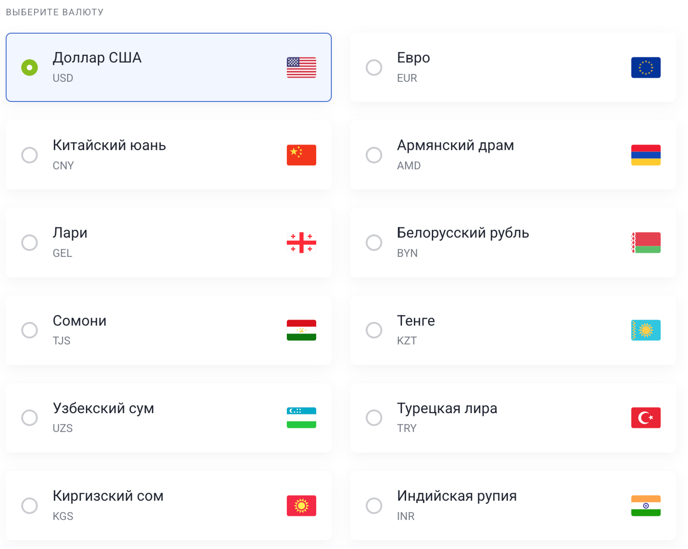
Task: Click the Белорусский рубль currency label
Action: tap(463, 233)
